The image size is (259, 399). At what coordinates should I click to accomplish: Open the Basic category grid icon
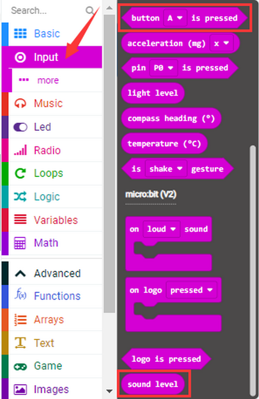coord(20,33)
